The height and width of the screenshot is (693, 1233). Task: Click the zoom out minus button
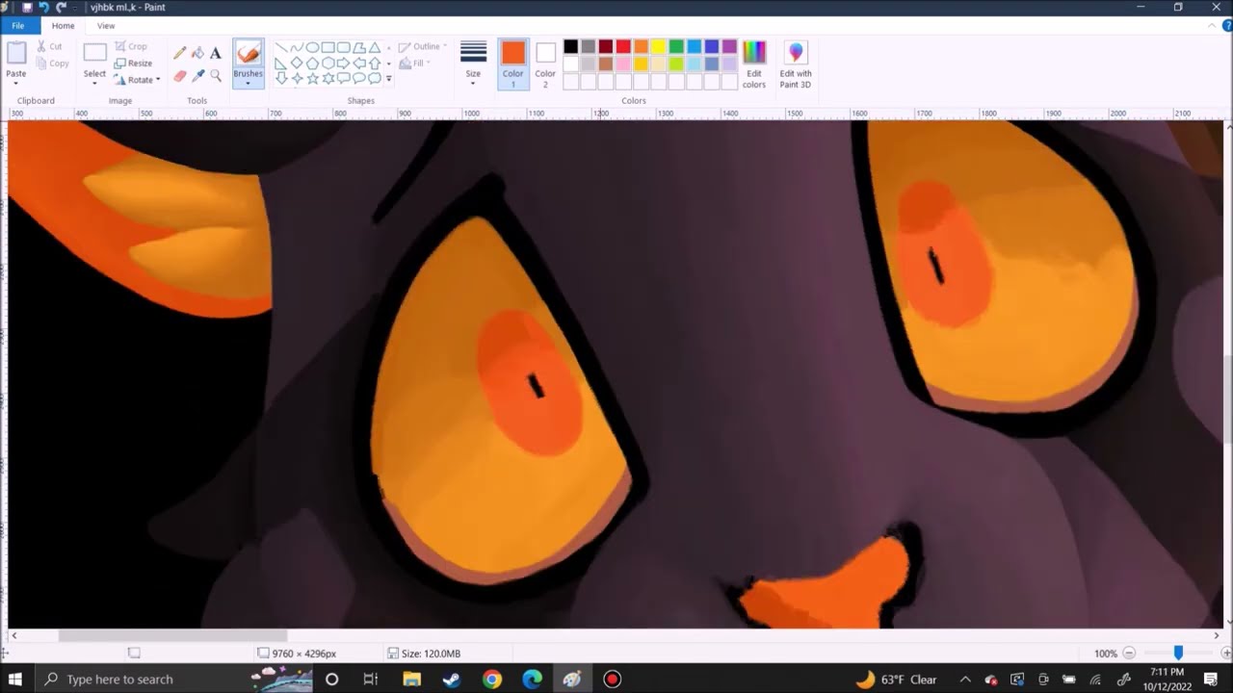tap(1129, 654)
